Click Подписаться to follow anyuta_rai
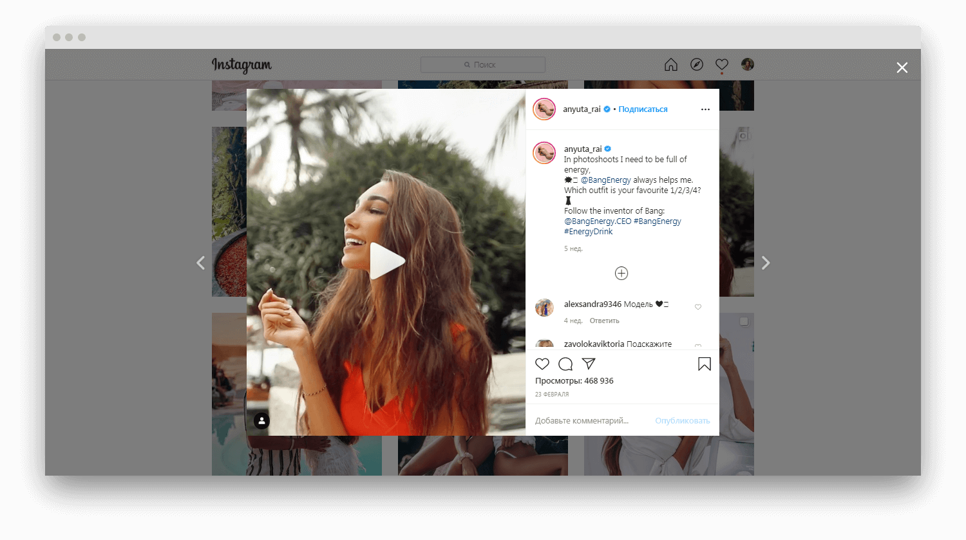This screenshot has width=966, height=540. pyautogui.click(x=643, y=109)
